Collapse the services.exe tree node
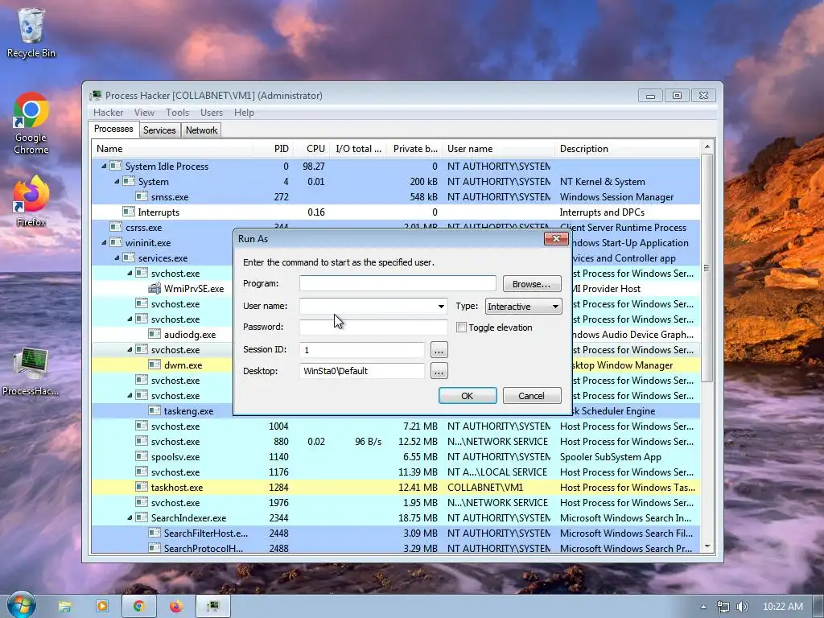Viewport: 824px width, 618px height. [117, 257]
